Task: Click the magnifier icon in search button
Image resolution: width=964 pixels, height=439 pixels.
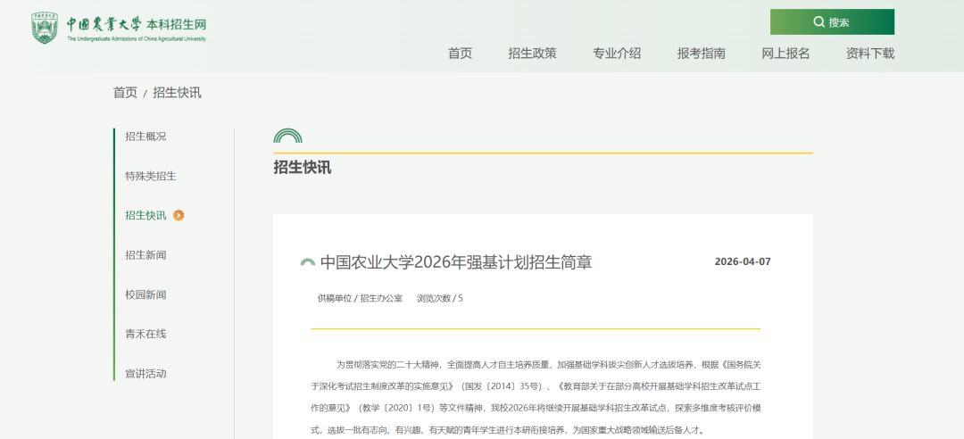Action: (x=819, y=22)
